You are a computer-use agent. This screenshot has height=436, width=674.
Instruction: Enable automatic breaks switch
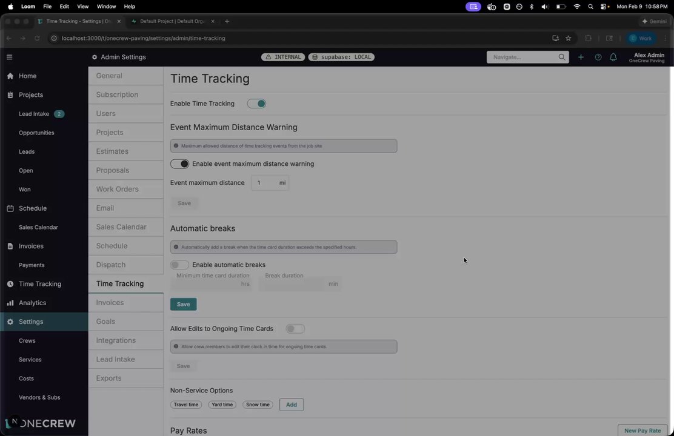[x=179, y=265]
